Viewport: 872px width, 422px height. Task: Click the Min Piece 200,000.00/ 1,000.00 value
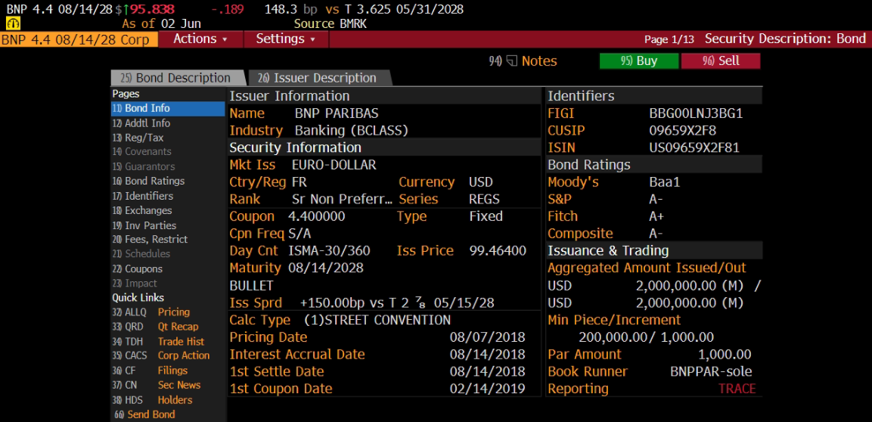pyautogui.click(x=646, y=337)
